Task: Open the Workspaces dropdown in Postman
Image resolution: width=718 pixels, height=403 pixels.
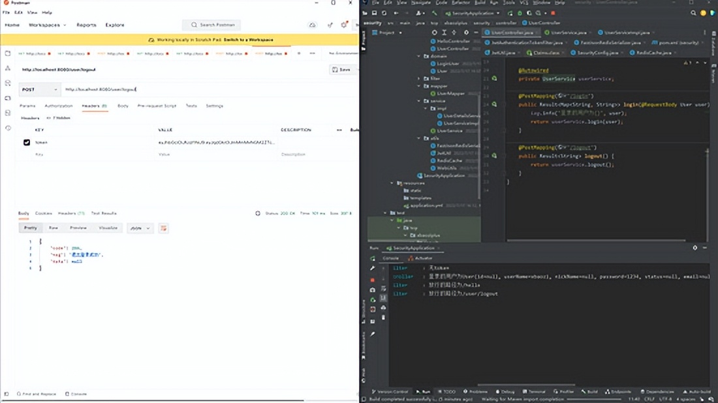Action: point(47,25)
